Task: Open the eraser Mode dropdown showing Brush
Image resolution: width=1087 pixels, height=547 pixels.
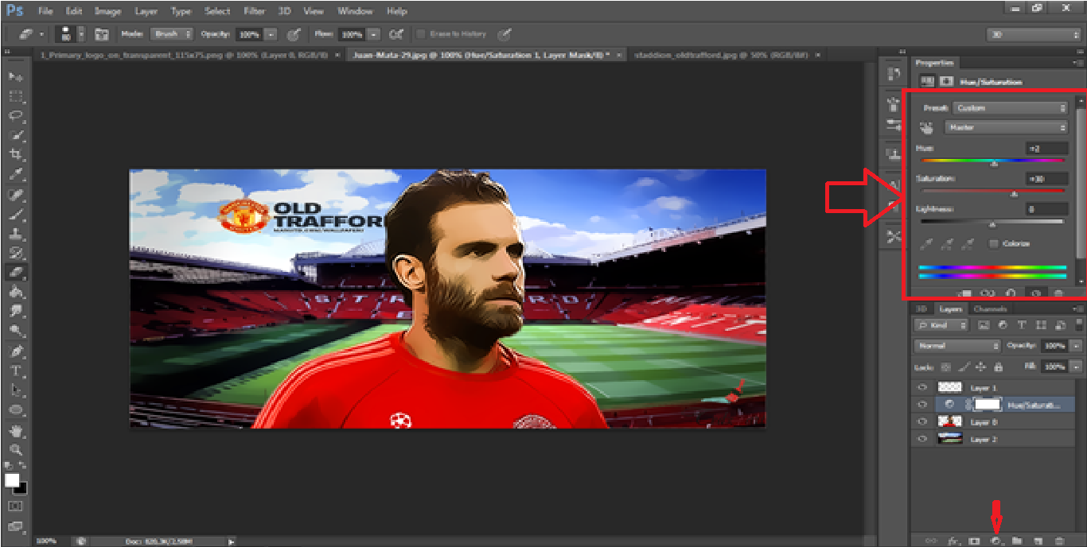Action: coord(173,34)
